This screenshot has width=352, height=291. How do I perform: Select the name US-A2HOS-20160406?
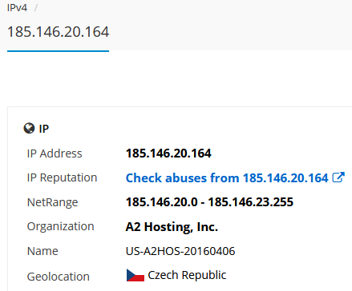tap(180, 251)
